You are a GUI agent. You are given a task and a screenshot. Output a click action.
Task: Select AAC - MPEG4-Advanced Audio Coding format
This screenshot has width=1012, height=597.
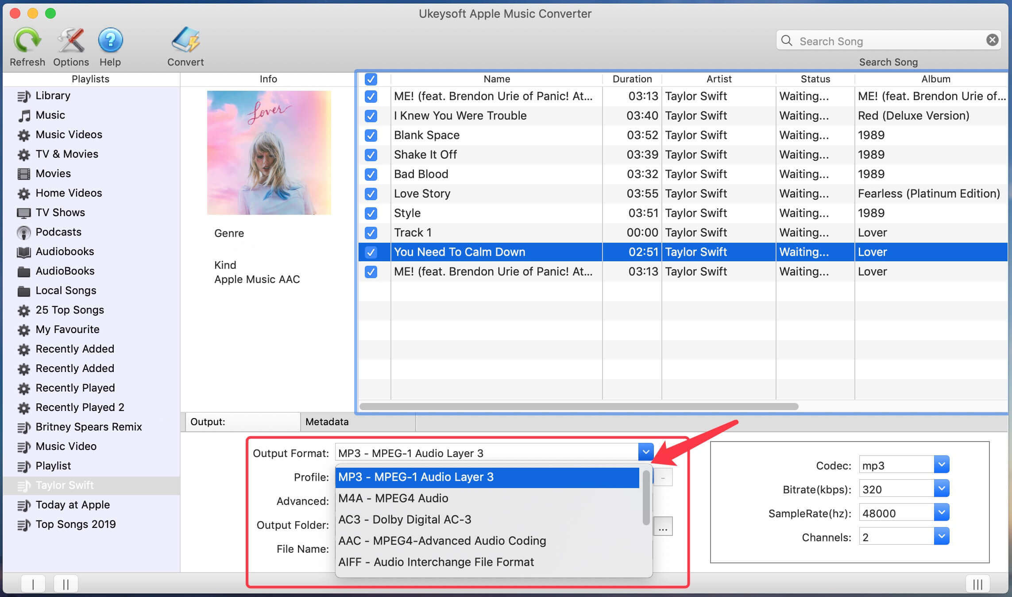coord(442,540)
